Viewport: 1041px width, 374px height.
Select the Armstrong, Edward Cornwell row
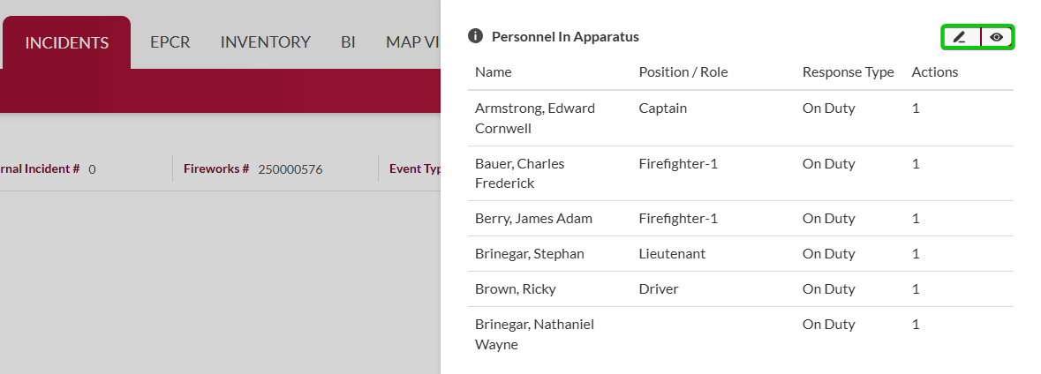[535, 118]
